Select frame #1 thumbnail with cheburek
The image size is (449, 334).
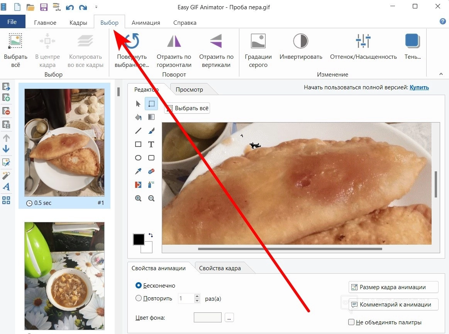coord(64,143)
